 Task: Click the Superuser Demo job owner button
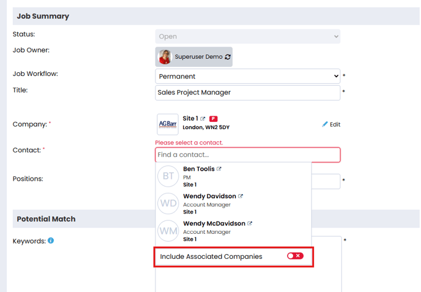[x=194, y=57]
